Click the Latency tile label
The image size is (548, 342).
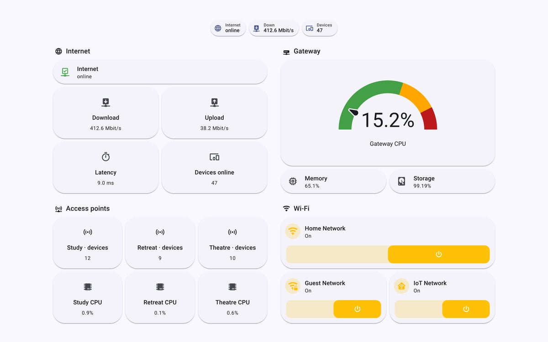[105, 172]
